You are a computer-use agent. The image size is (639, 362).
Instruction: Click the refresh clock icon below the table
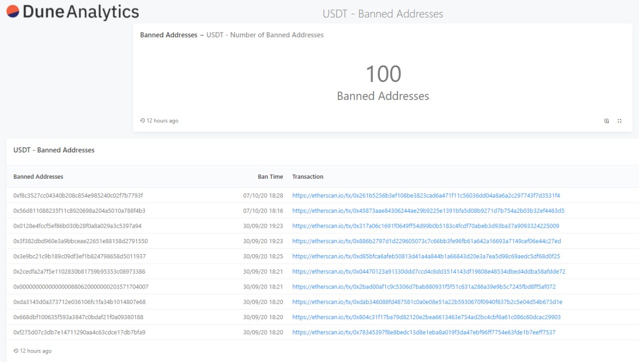pos(16,351)
